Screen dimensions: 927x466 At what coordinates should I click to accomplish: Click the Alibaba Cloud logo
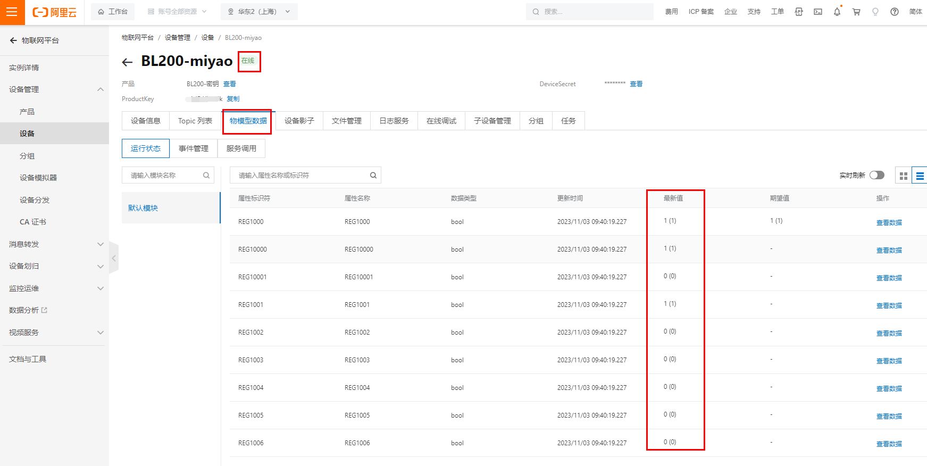click(55, 12)
